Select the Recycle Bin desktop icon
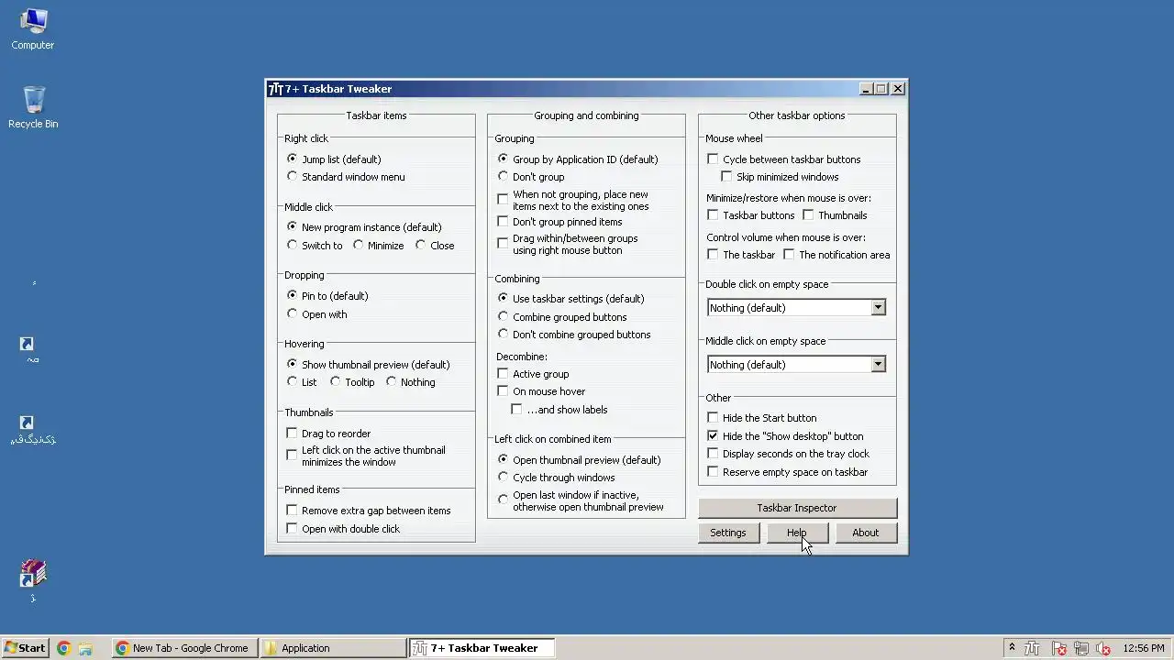 (33, 107)
